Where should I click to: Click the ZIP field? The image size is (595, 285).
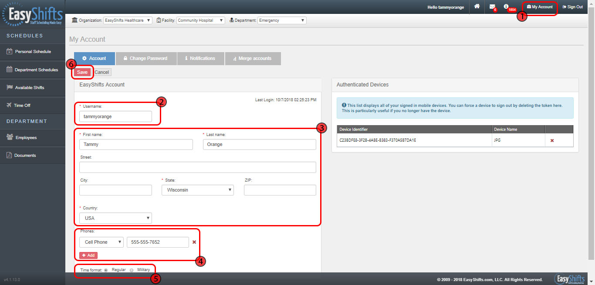tap(280, 190)
